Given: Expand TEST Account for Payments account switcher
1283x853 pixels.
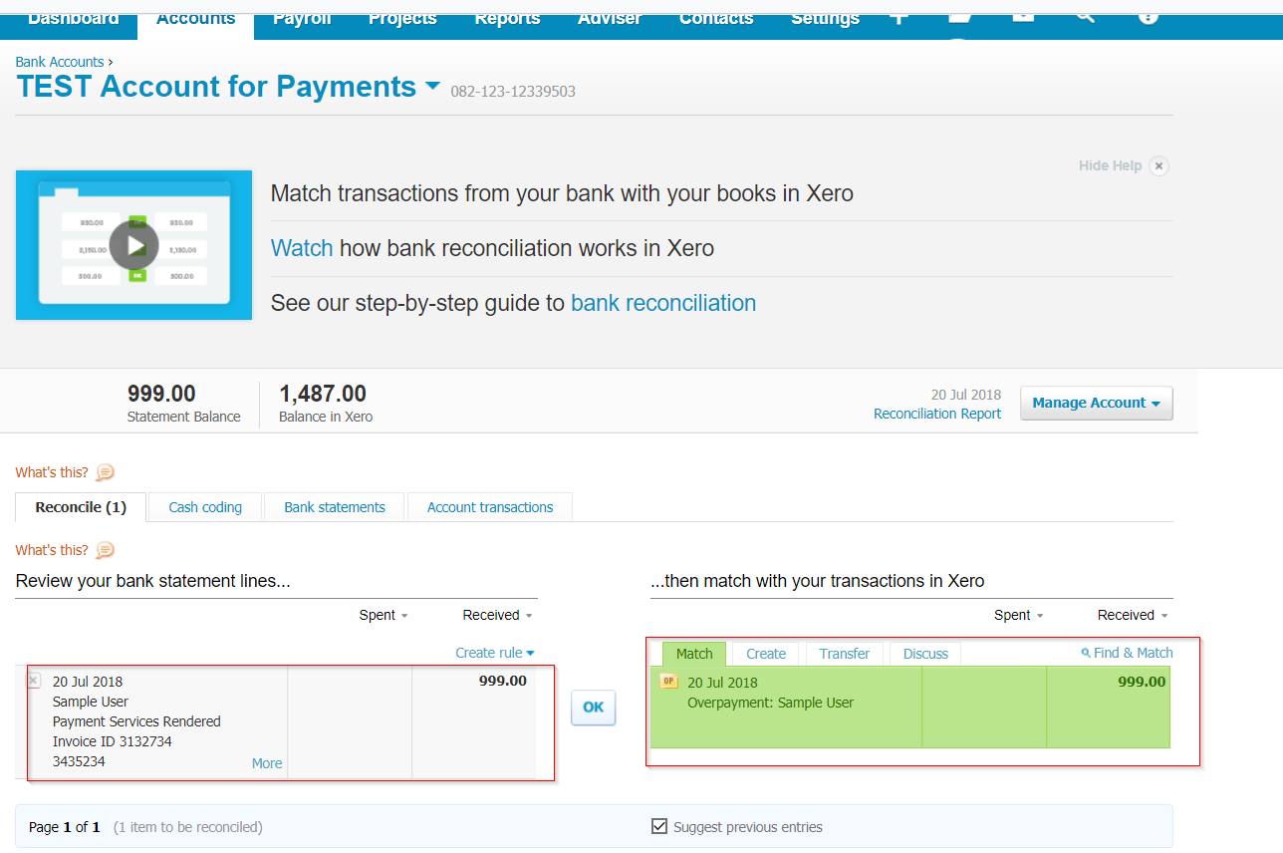Looking at the screenshot, I should tap(432, 87).
